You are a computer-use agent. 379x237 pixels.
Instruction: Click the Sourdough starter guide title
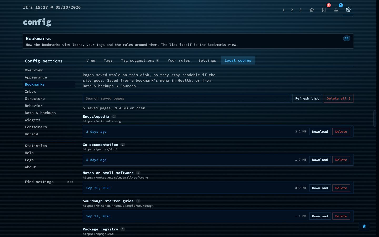click(108, 201)
